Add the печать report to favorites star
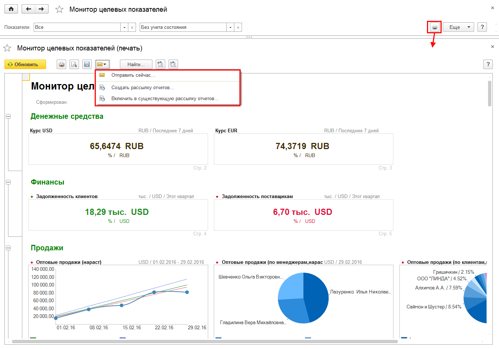Viewport: 499px width, 349px height. 7,48
